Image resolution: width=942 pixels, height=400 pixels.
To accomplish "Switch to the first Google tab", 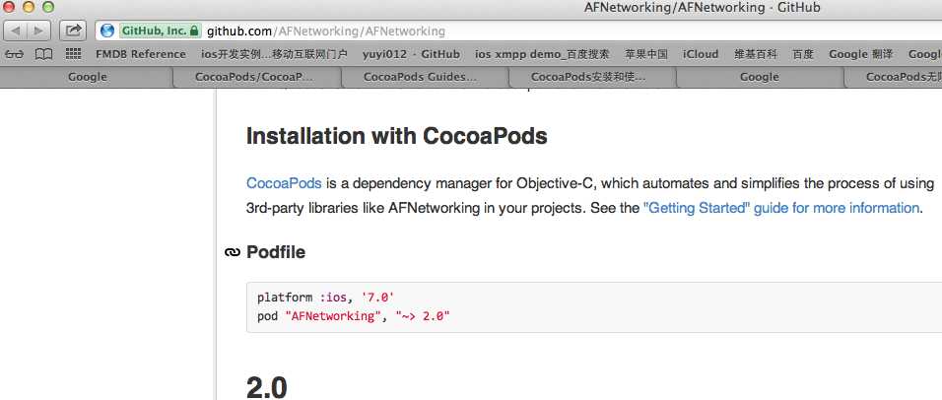I will 87,77.
